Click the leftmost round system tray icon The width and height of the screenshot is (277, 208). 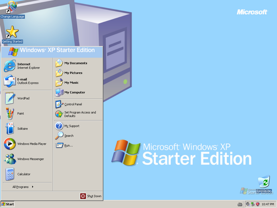[x=248, y=204]
